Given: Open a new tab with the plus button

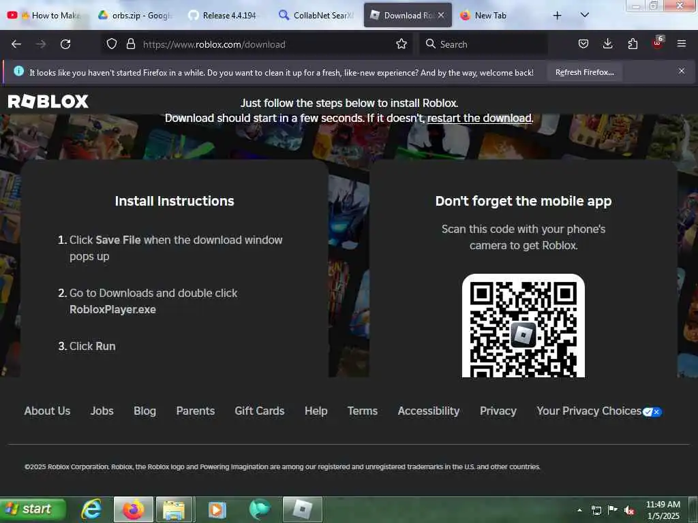Looking at the screenshot, I should tap(557, 16).
